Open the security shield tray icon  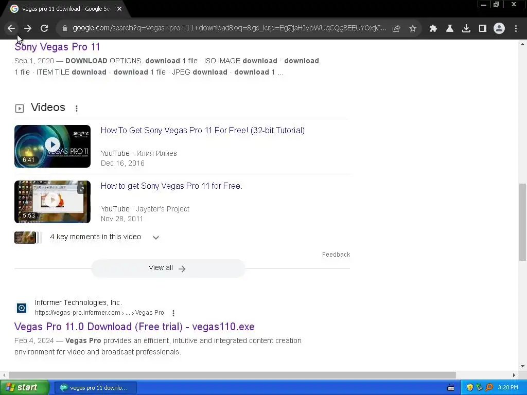tap(470, 388)
